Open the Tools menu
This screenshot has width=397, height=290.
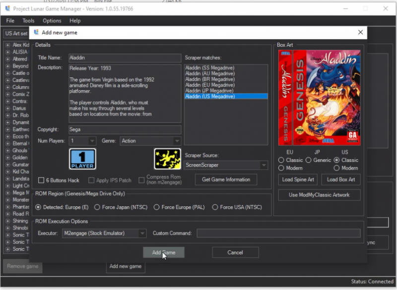pos(28,21)
